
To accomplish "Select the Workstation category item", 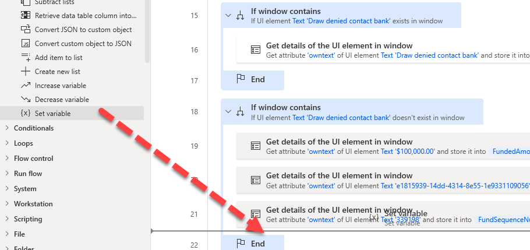I will click(33, 204).
